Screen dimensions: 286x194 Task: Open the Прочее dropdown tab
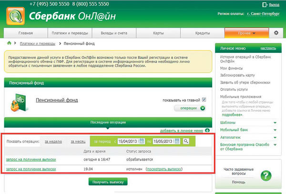pos(246,33)
